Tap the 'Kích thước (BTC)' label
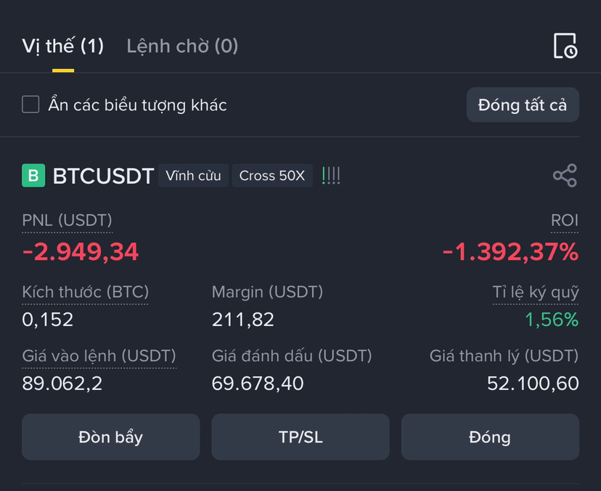 (85, 292)
